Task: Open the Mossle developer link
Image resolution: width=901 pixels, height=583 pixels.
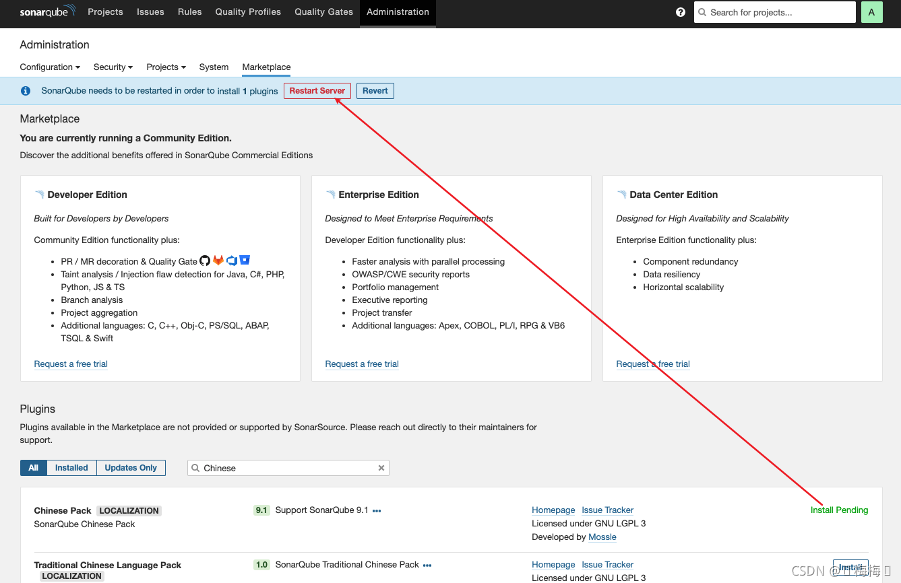Action: (602, 537)
